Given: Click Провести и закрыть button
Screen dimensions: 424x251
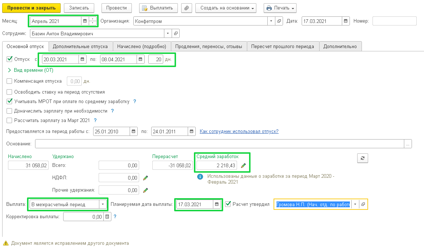Looking at the screenshot, I should pyautogui.click(x=31, y=8).
